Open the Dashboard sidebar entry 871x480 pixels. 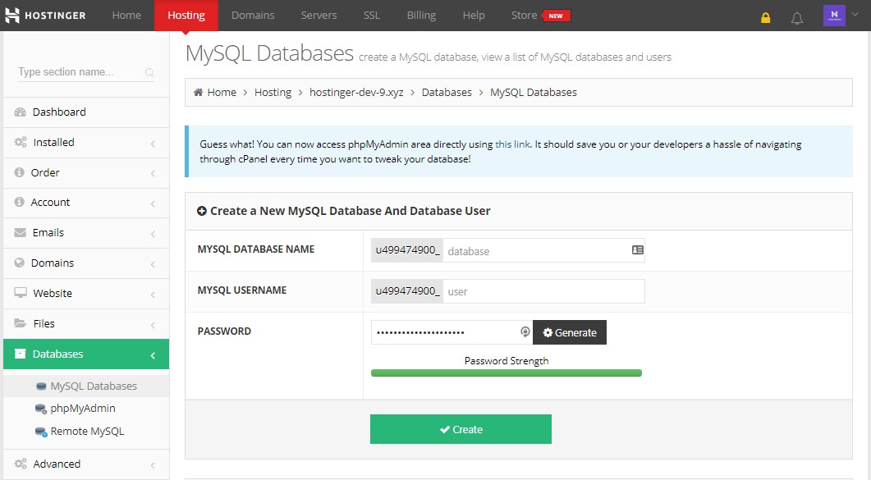point(86,112)
